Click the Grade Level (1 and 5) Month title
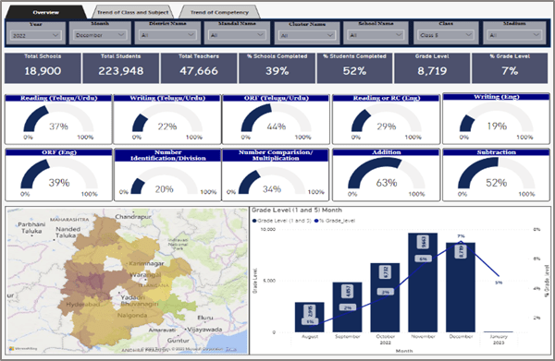 click(x=297, y=211)
